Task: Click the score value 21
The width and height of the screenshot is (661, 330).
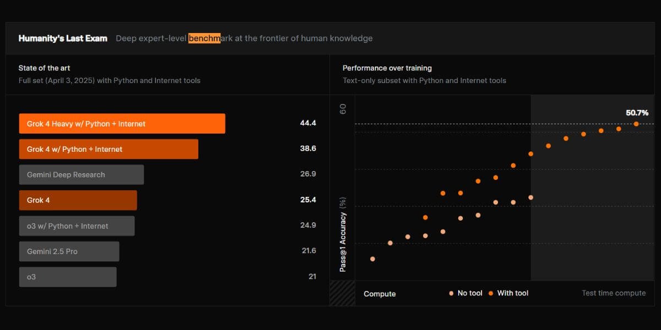Action: pos(312,277)
